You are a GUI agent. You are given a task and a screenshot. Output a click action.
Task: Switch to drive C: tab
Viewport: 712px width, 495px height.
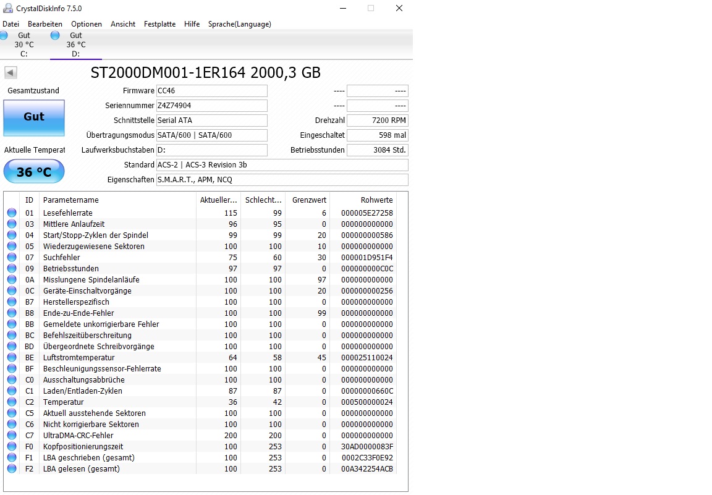23,44
